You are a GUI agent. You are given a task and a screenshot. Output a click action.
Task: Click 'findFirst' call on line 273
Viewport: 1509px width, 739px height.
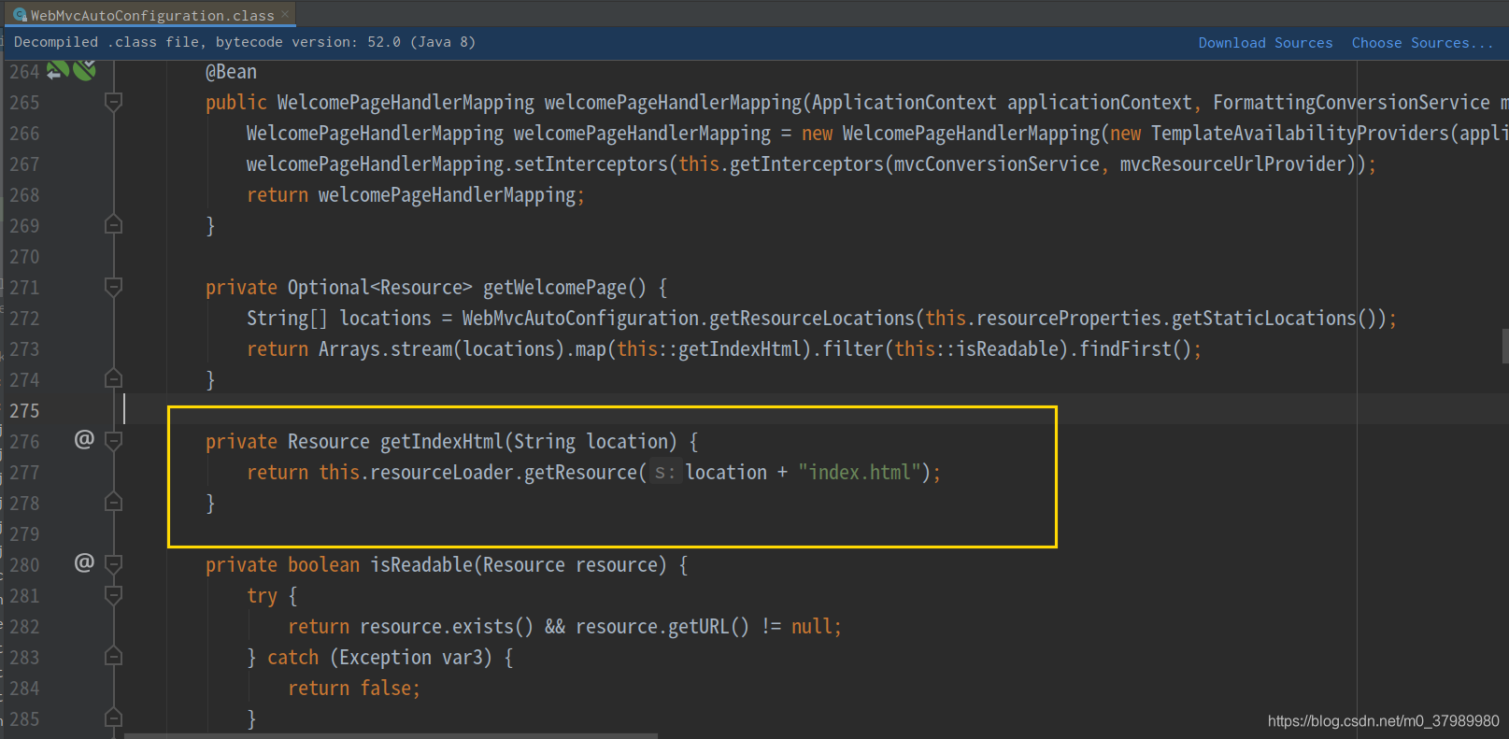click(1125, 349)
